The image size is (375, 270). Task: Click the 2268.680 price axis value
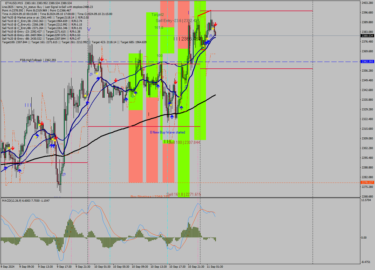click(x=367, y=197)
